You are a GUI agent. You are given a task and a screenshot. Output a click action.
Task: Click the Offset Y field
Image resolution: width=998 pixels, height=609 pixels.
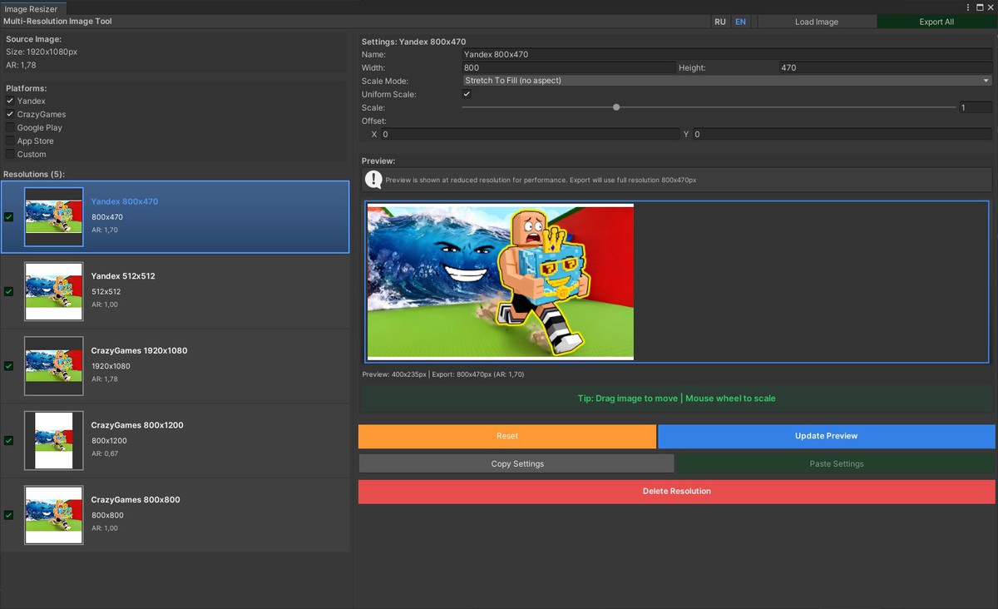pyautogui.click(x=842, y=134)
